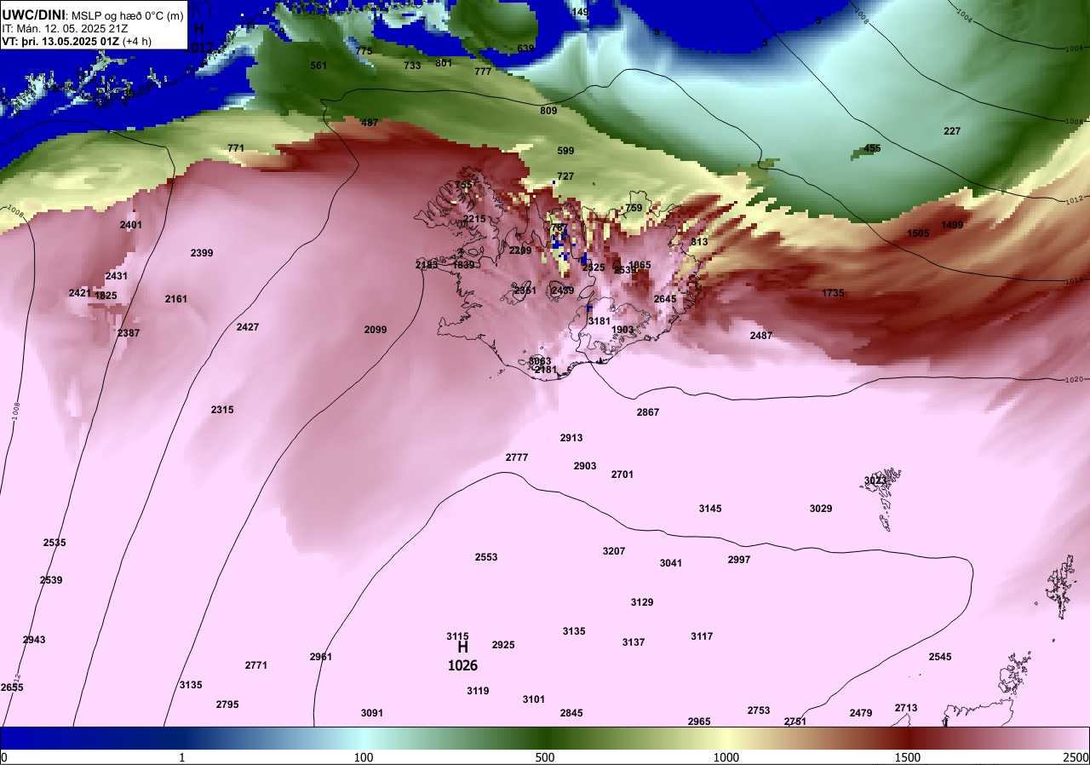The height and width of the screenshot is (765, 1090).
Task: Click the map value 2701
Action: (x=622, y=475)
